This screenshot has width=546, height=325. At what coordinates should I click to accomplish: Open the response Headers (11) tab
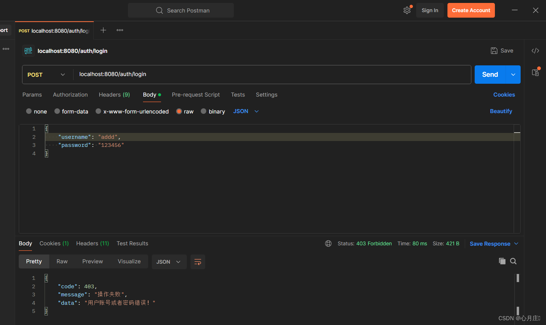[93, 243]
